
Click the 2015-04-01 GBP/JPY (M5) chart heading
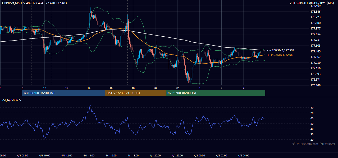tap(312, 3)
